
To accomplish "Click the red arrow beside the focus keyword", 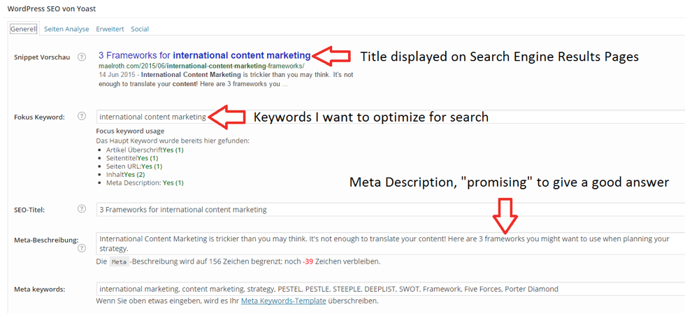I will (227, 117).
